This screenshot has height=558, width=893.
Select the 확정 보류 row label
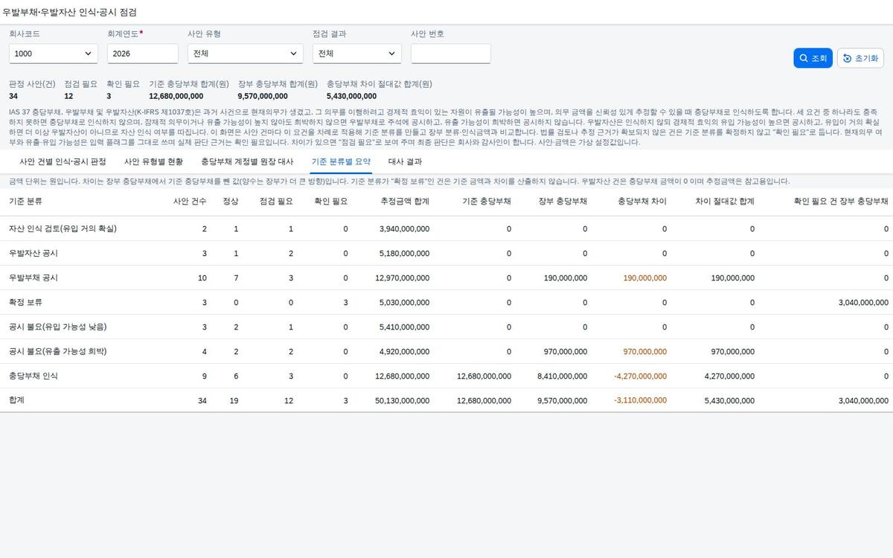pyautogui.click(x=25, y=302)
